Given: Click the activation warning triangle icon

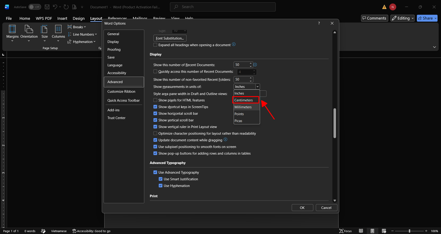Looking at the screenshot, I should tap(384, 7).
